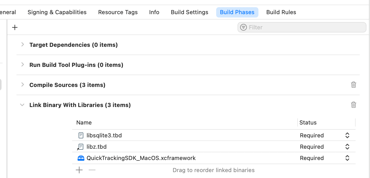Screen dimensions: 370x178
Task: Open status dropdown for libsqlite3.tbd
Action: click(x=347, y=135)
